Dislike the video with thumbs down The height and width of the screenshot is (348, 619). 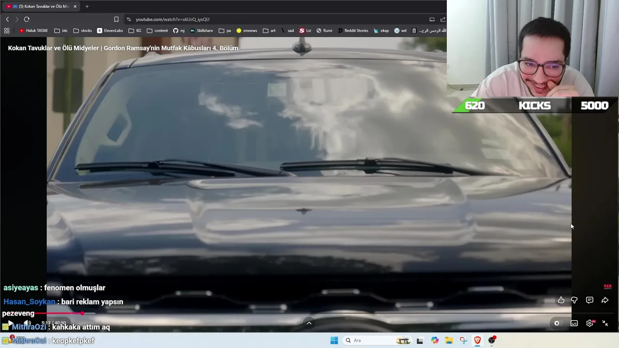click(574, 300)
